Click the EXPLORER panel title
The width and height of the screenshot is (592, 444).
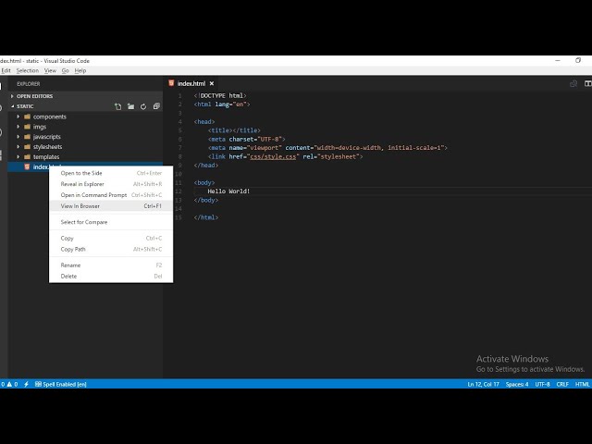pyautogui.click(x=29, y=84)
